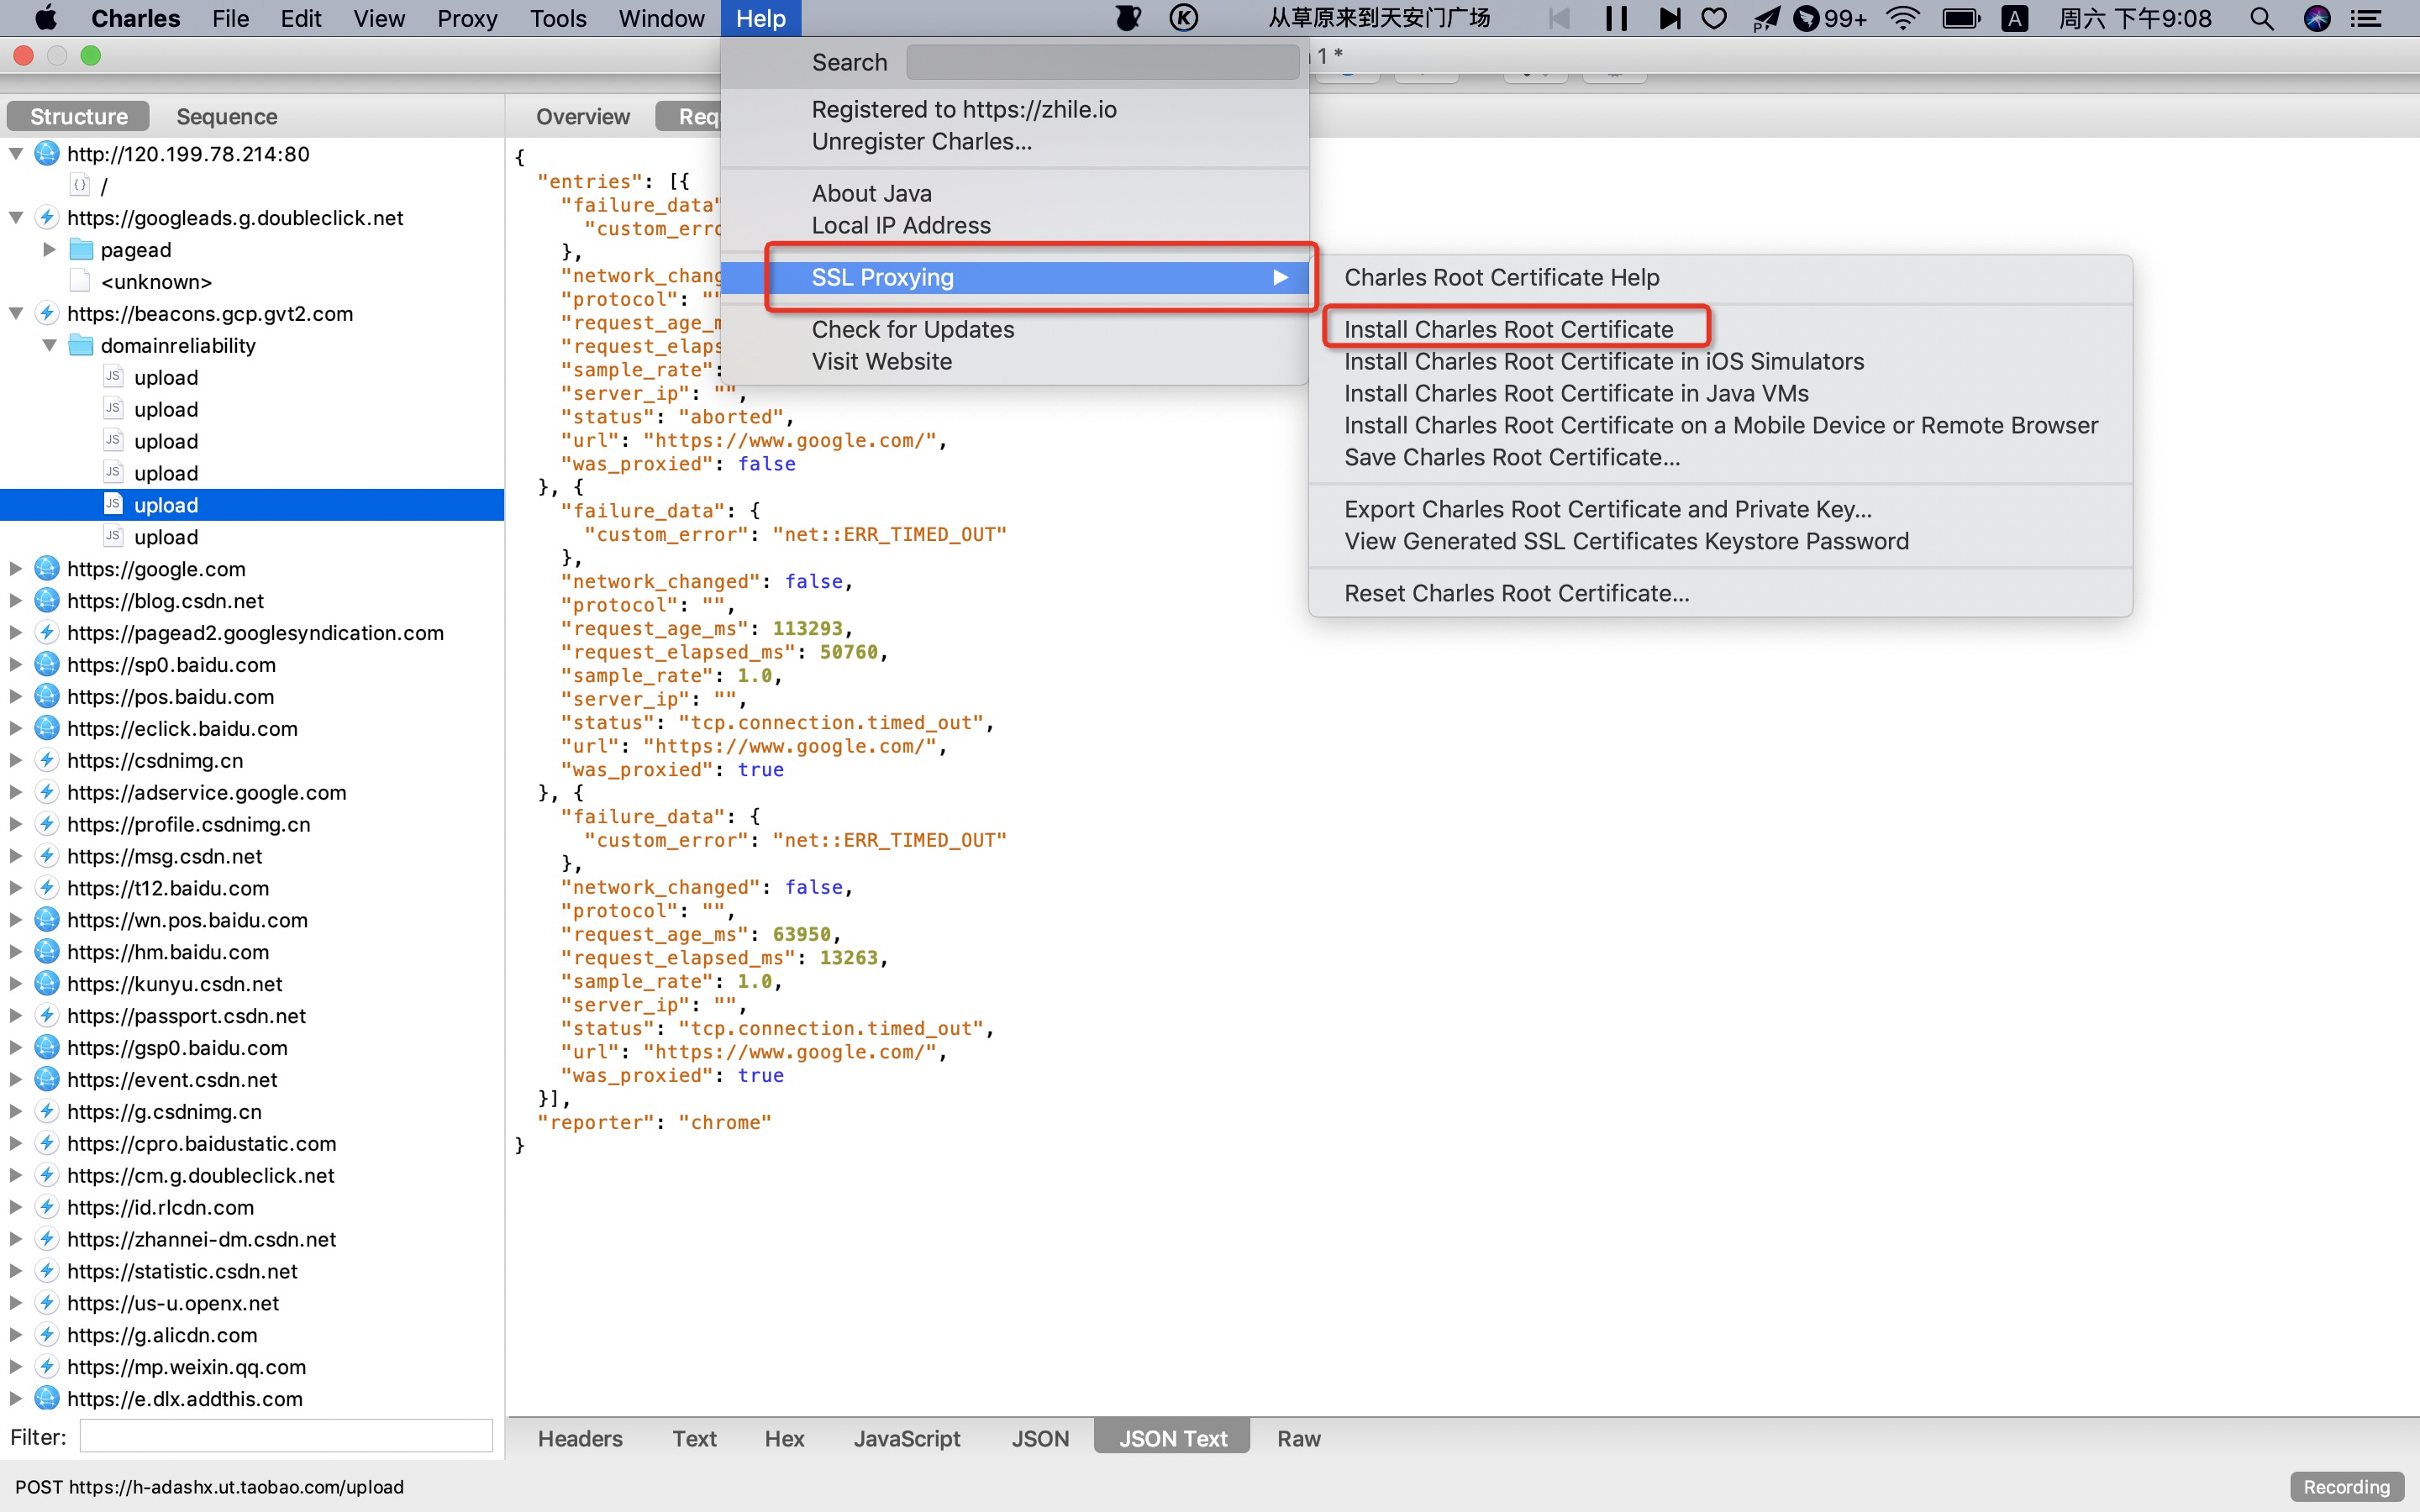Switch to the Overview tab
This screenshot has width=2420, height=1512.
[x=583, y=117]
